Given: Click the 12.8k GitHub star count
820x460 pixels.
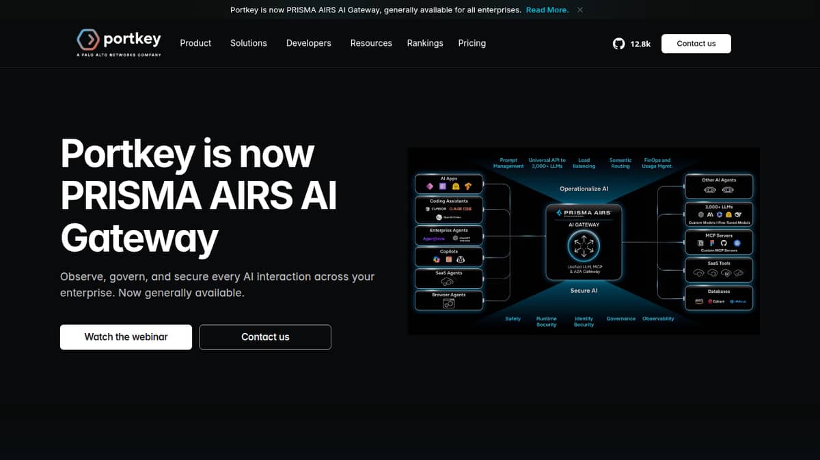Looking at the screenshot, I should [x=640, y=44].
